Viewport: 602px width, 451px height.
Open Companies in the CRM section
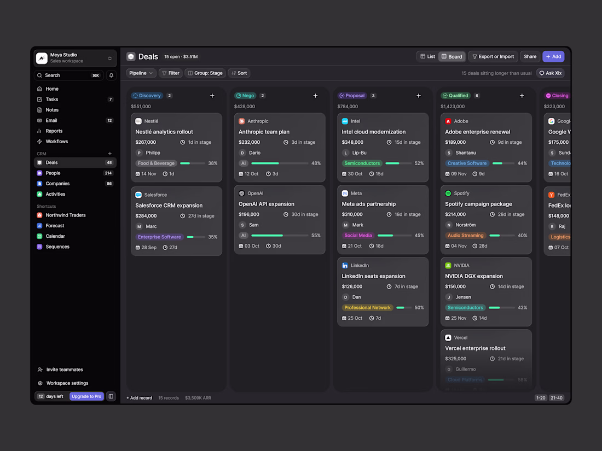76,184
